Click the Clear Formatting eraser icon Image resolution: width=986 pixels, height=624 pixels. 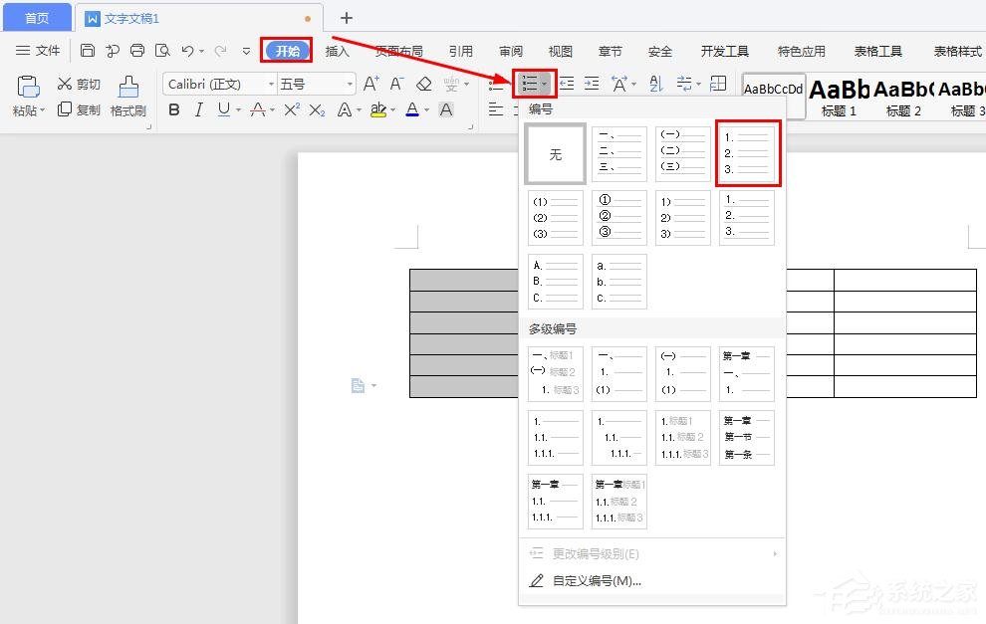point(424,84)
